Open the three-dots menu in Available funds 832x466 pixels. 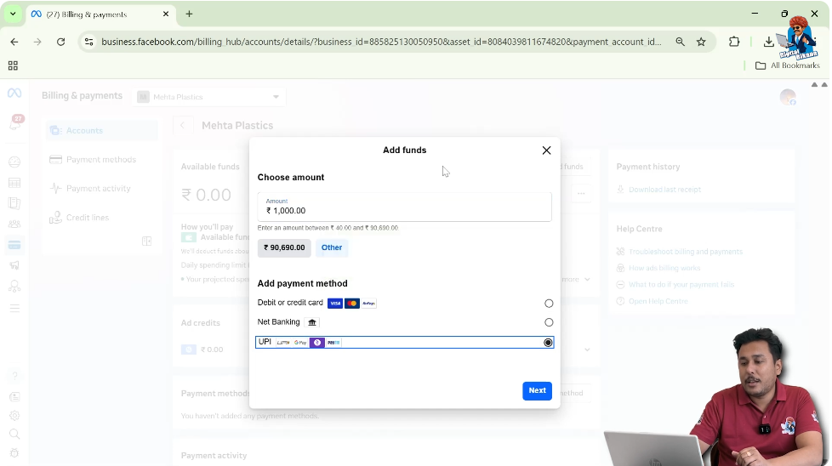581,194
